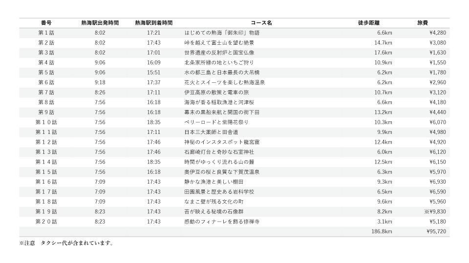Screen dimensions: 469x263
Task: Click the 熱海駅到着時間 column header
Action: pyautogui.click(x=154, y=23)
